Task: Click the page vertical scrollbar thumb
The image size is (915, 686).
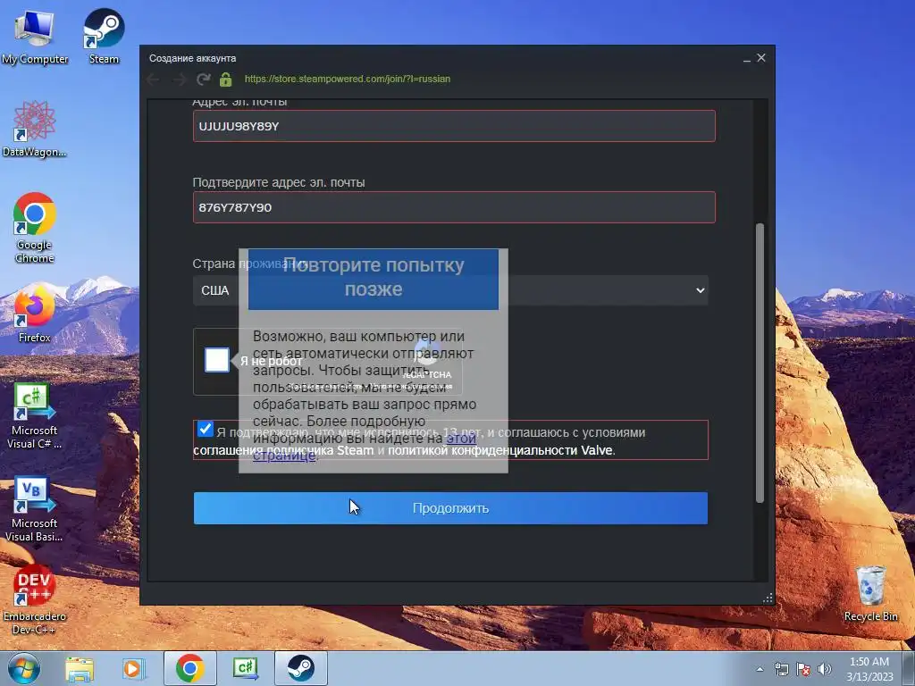Action: tap(760, 363)
